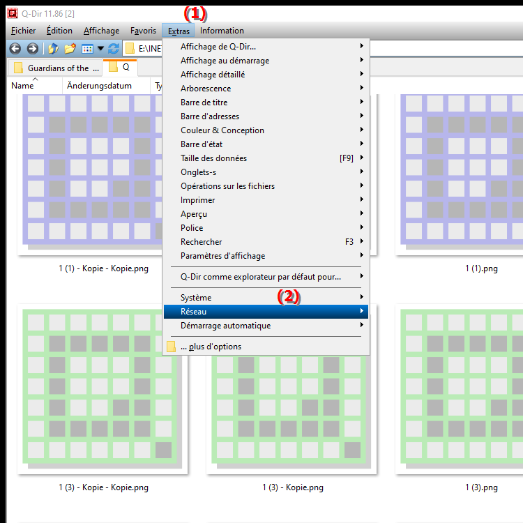Open Q-Dir comme explorateur par défaut pour...
Image resolution: width=523 pixels, height=523 pixels.
click(x=266, y=277)
